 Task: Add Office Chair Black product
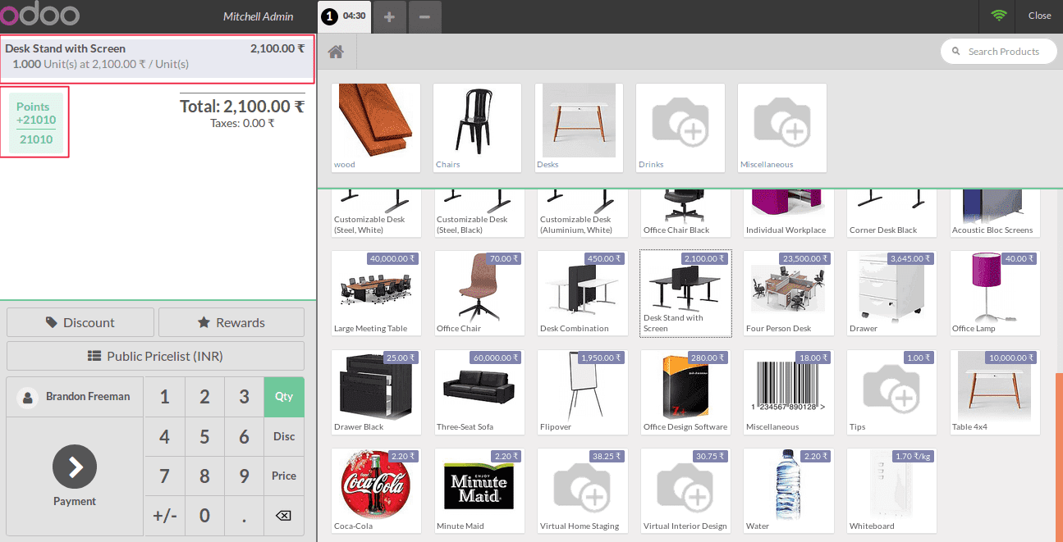pyautogui.click(x=685, y=213)
